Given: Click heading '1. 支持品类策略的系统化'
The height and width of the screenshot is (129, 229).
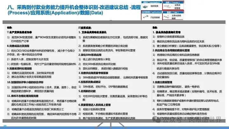Looking at the screenshot, I should pyautogui.click(x=93, y=32).
